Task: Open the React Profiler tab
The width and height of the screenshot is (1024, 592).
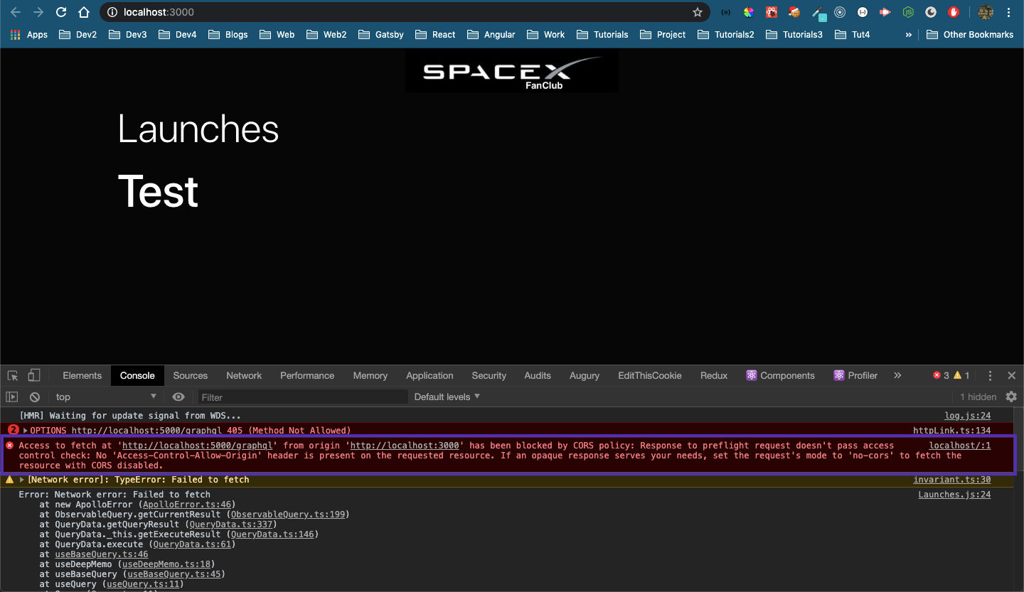Action: pos(856,375)
